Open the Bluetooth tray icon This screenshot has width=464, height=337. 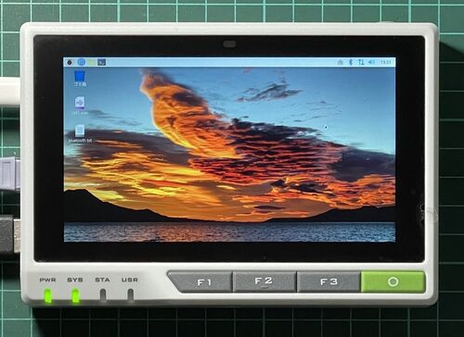click(x=351, y=62)
